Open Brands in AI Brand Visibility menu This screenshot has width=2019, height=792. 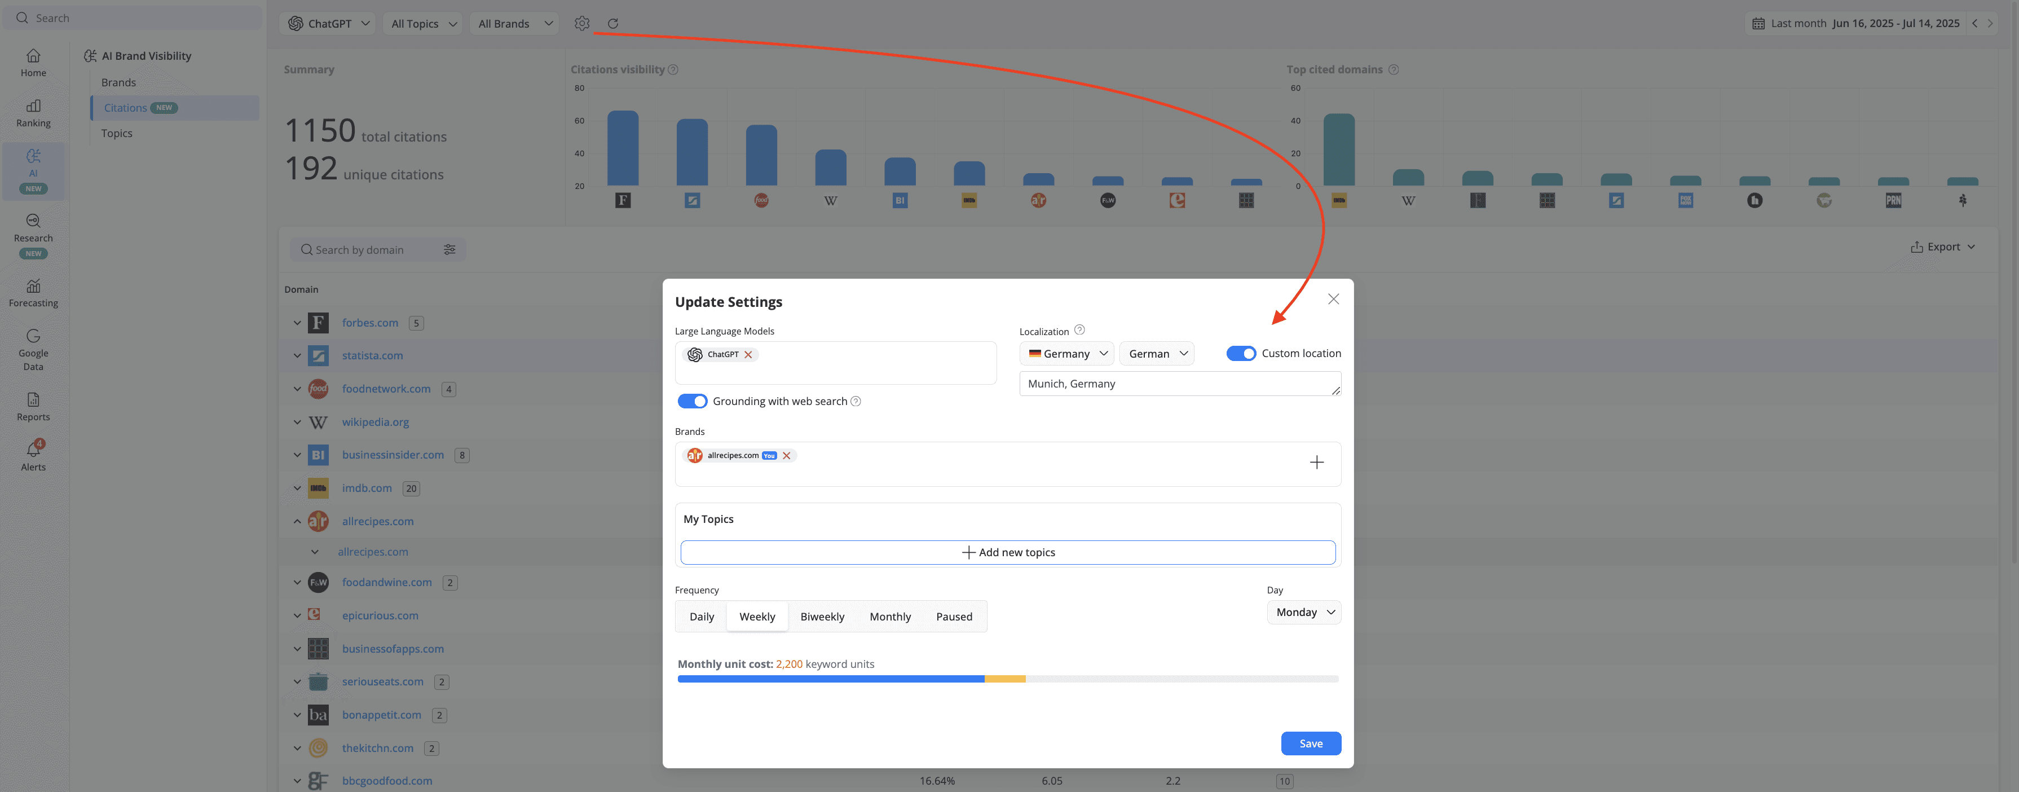click(118, 82)
